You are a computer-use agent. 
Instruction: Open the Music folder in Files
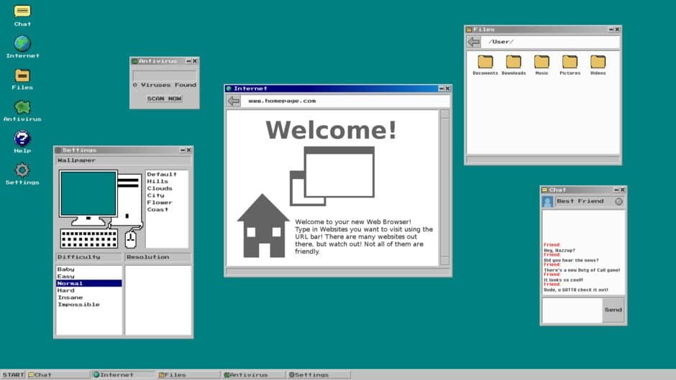[542, 65]
